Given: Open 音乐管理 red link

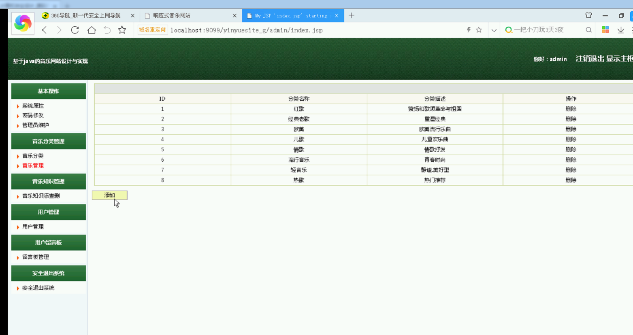Looking at the screenshot, I should click(x=33, y=165).
